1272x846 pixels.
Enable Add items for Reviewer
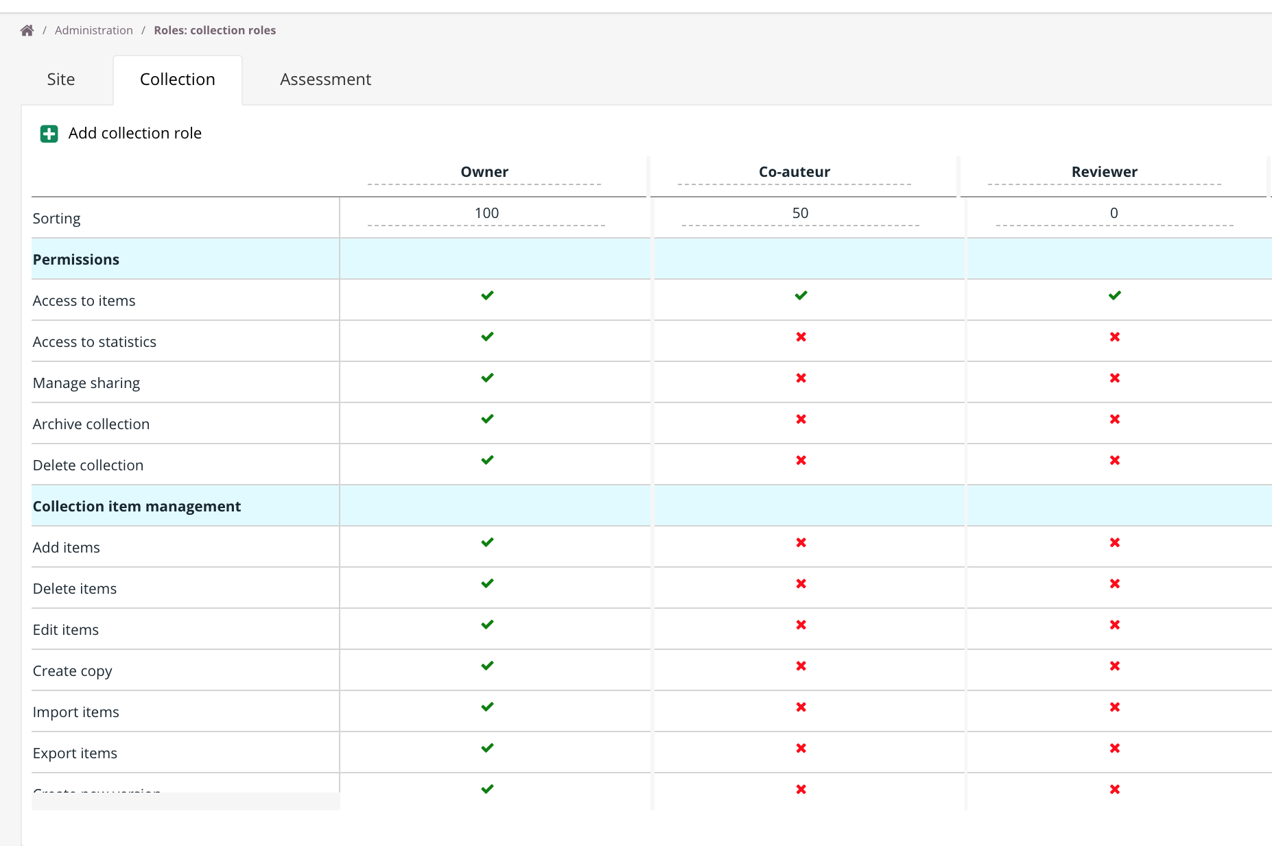1115,542
